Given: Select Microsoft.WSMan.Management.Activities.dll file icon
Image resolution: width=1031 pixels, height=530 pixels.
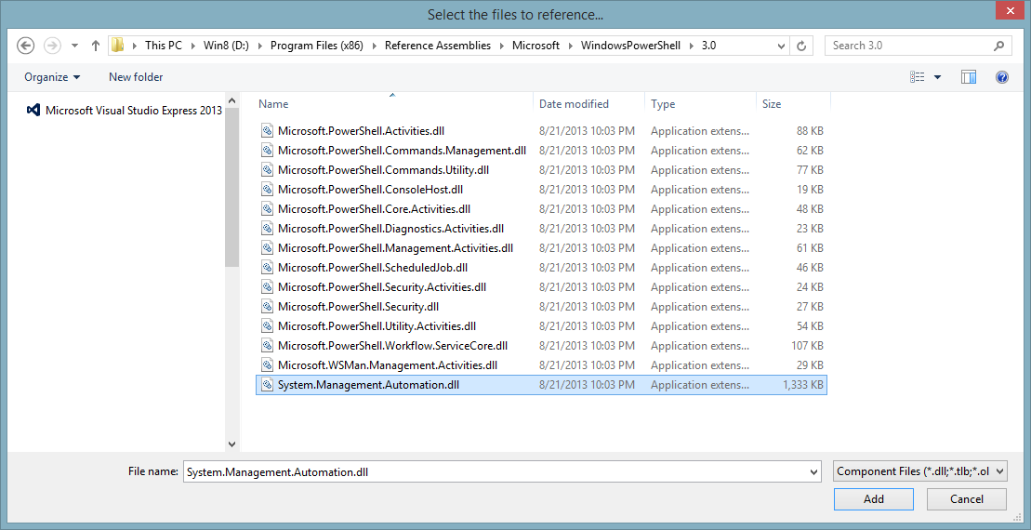Looking at the screenshot, I should point(267,364).
